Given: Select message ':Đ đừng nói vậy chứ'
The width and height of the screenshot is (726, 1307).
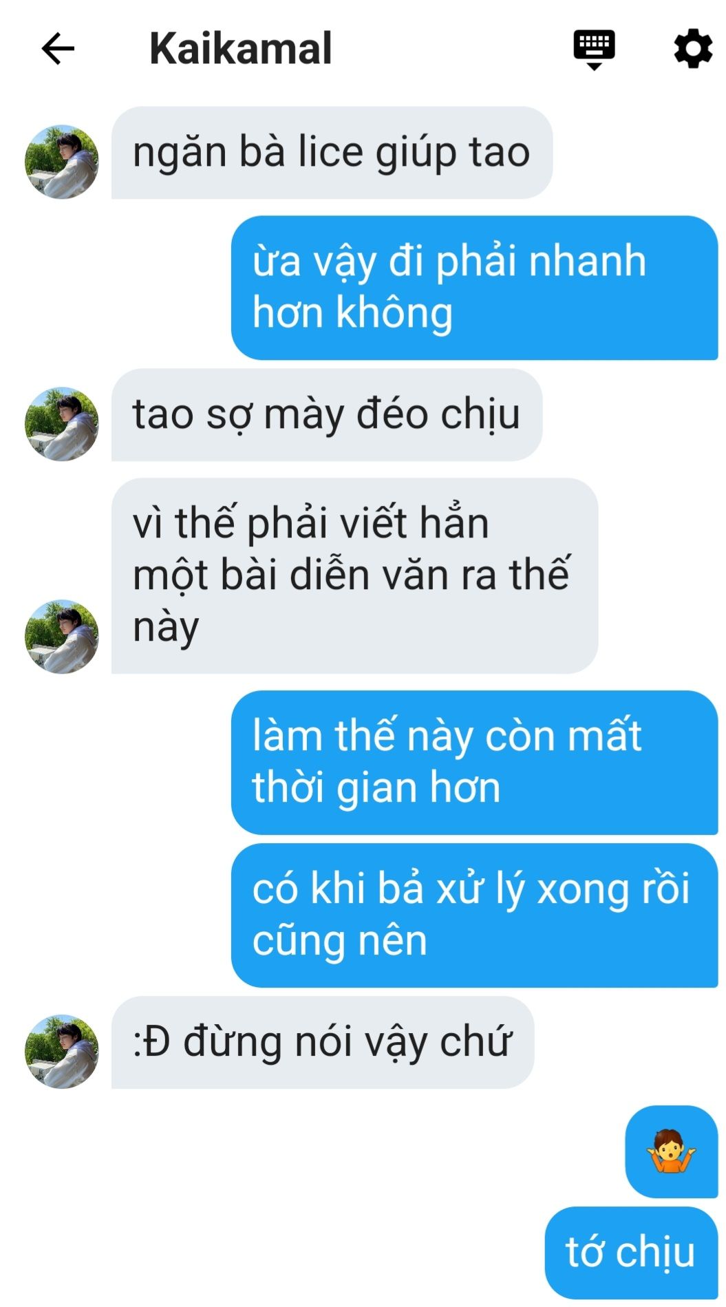Looking at the screenshot, I should pyautogui.click(x=323, y=1042).
